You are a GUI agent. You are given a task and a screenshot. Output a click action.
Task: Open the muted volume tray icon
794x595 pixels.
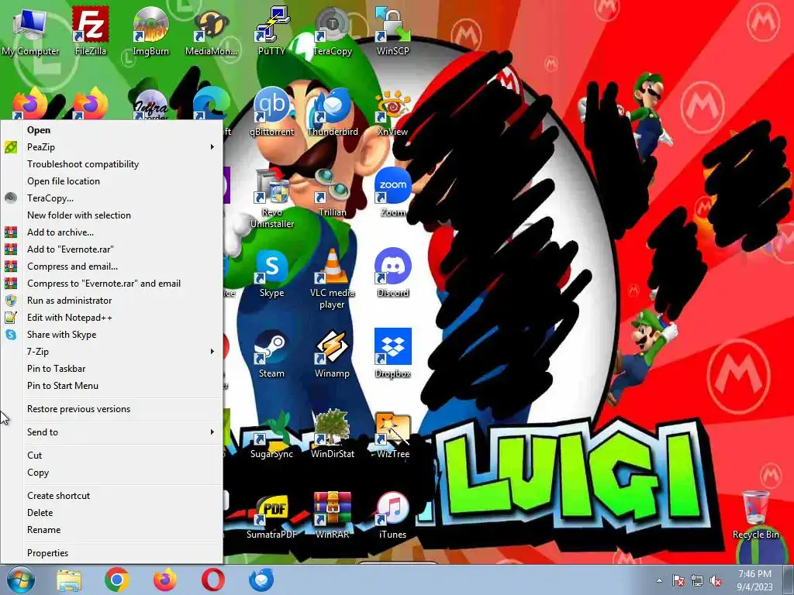tap(716, 581)
